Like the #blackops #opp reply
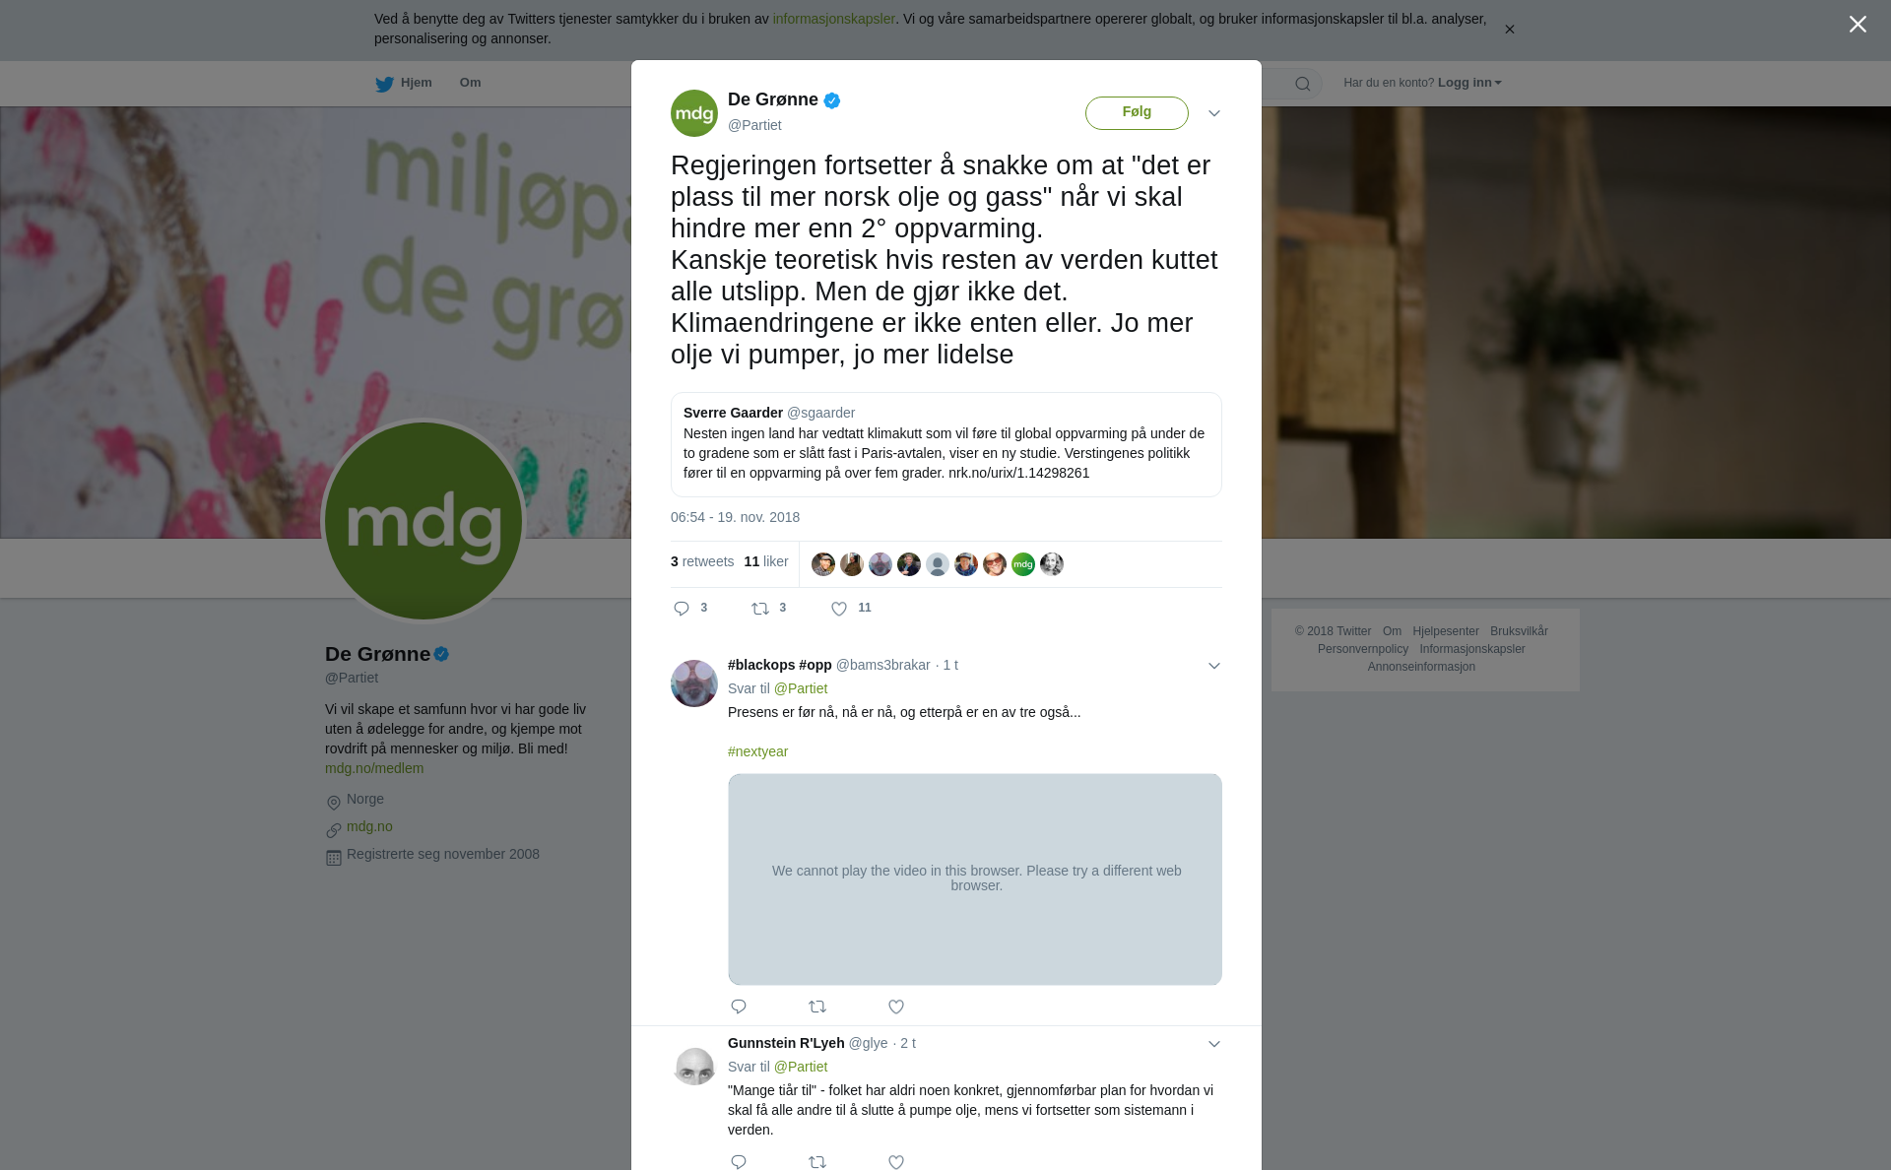Viewport: 1891px width, 1170px height. coord(896,1007)
